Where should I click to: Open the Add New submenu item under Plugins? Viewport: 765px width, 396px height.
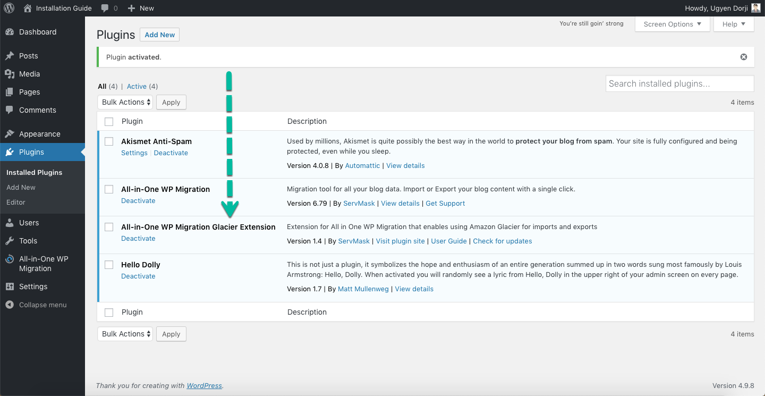(21, 187)
